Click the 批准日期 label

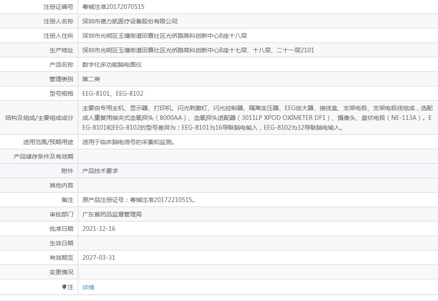point(62,229)
